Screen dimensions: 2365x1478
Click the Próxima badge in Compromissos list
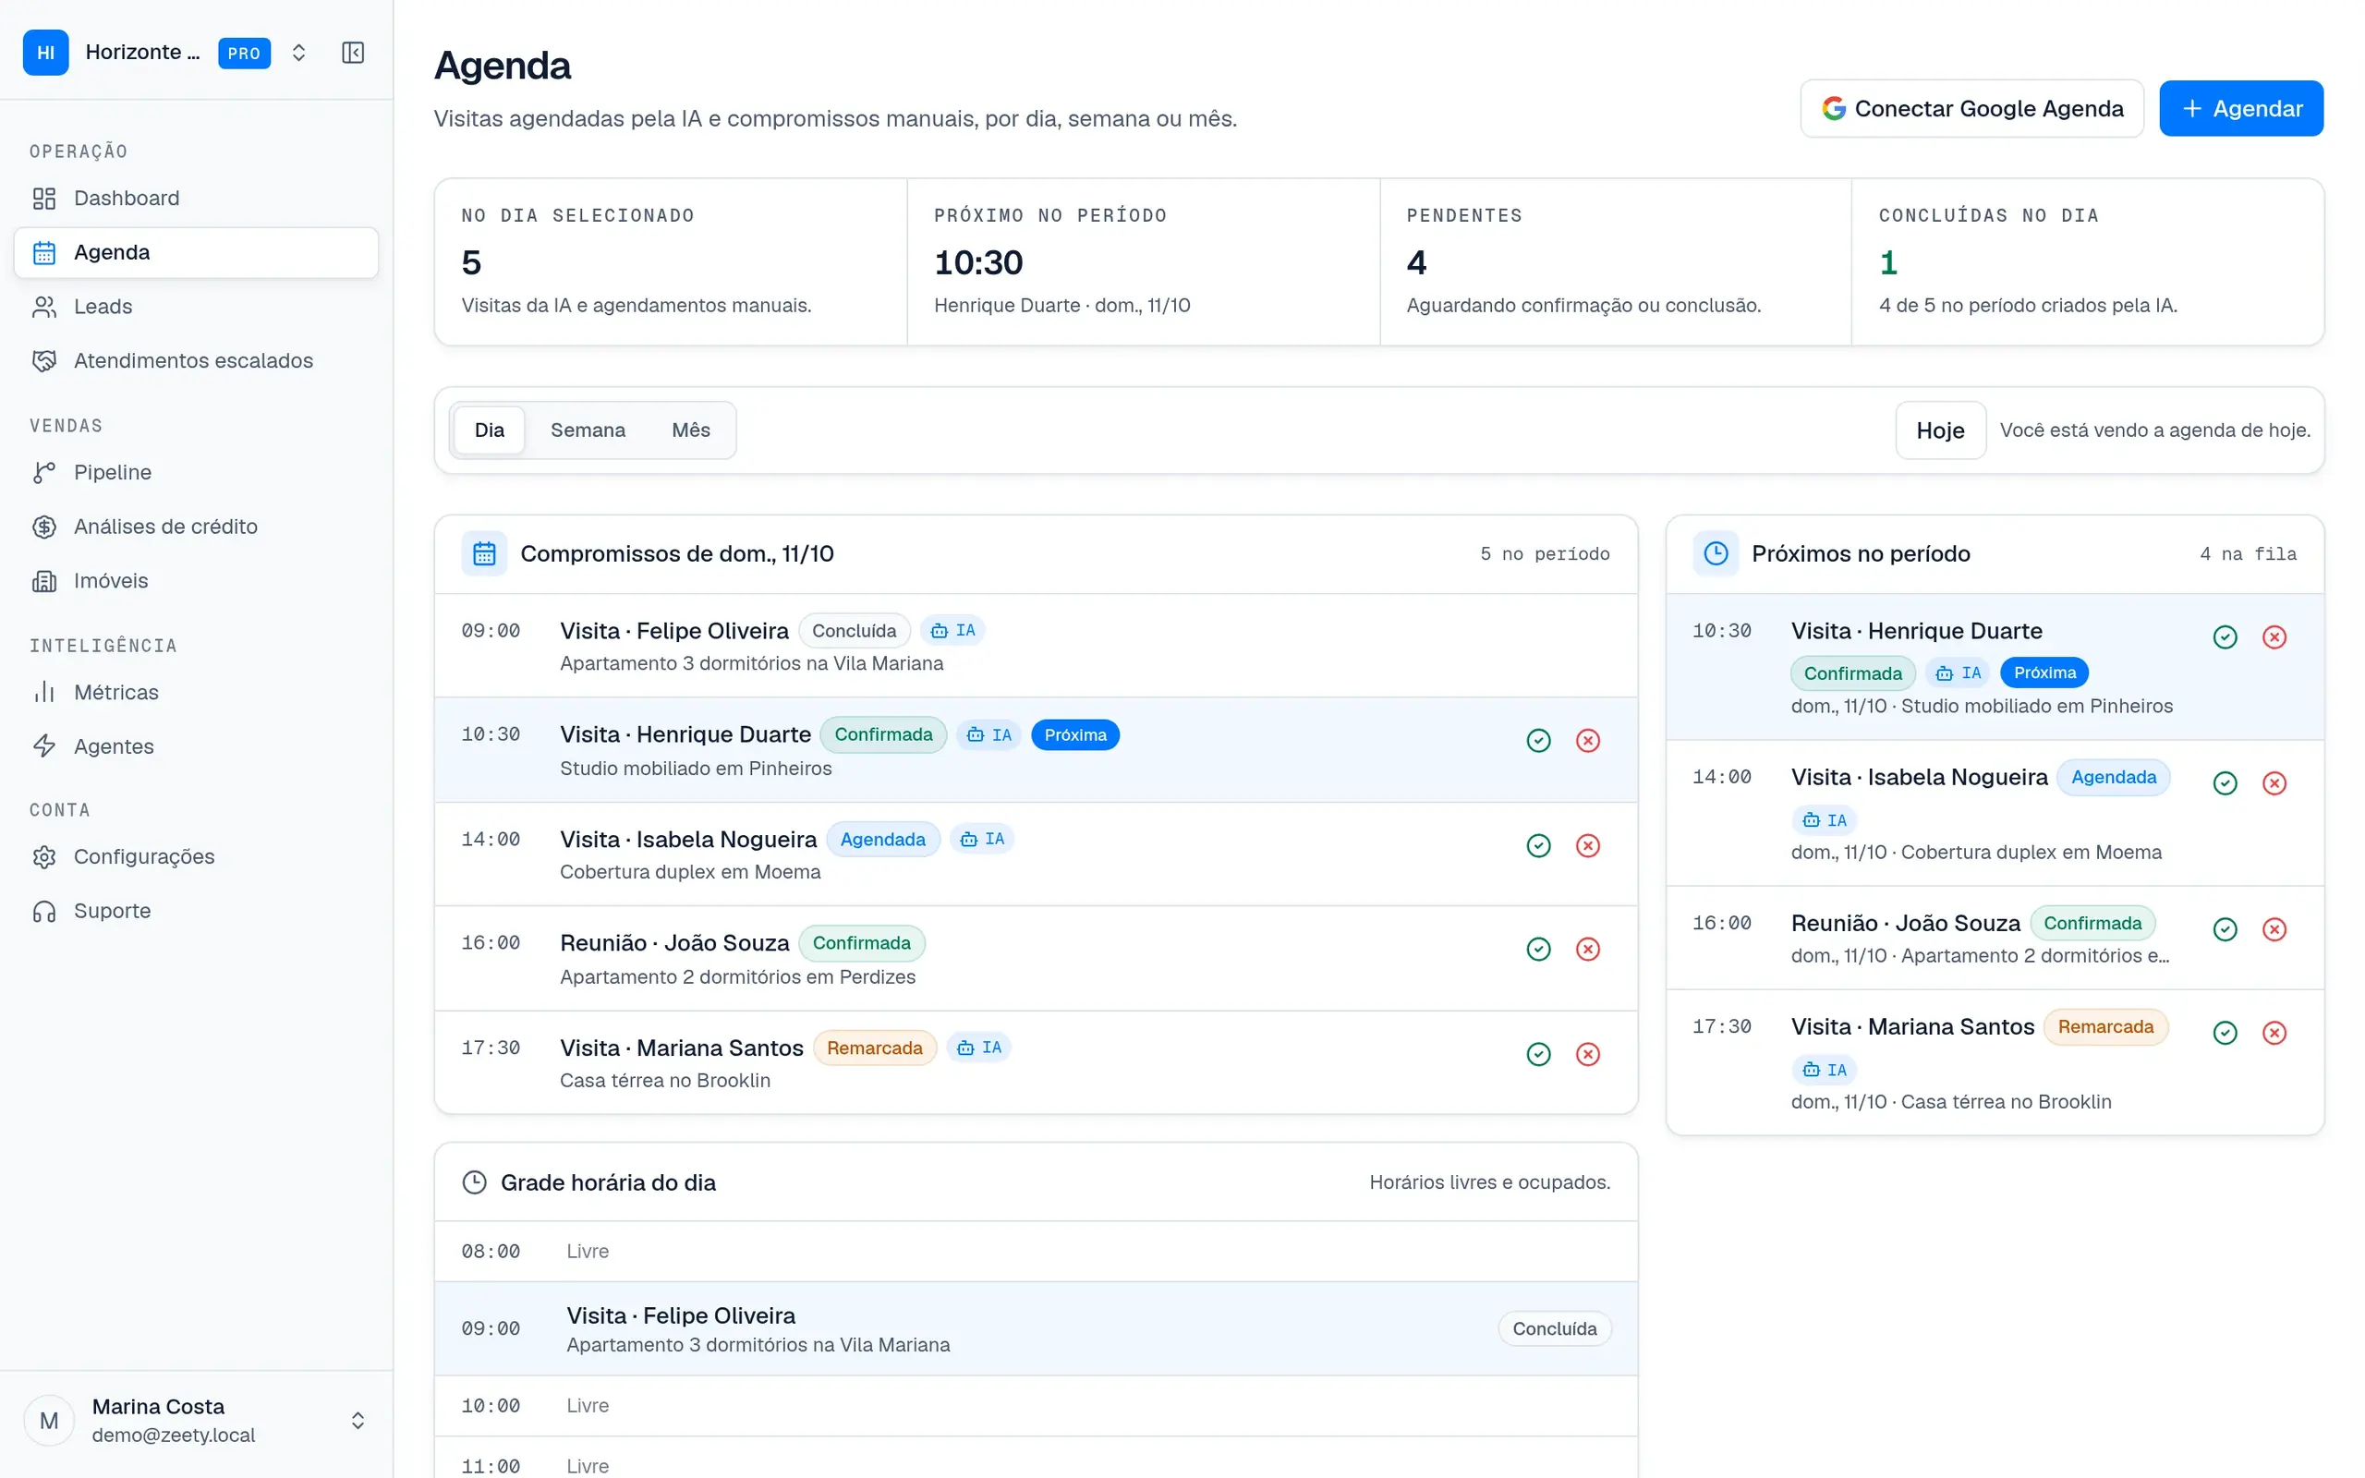[1075, 735]
